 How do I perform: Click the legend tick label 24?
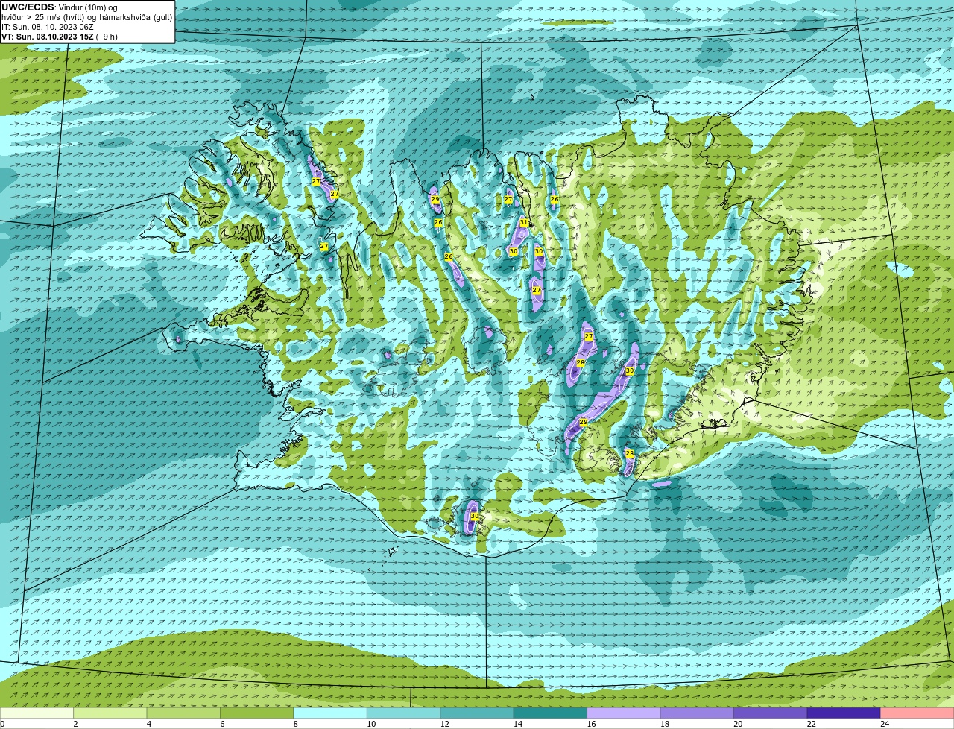pyautogui.click(x=885, y=724)
